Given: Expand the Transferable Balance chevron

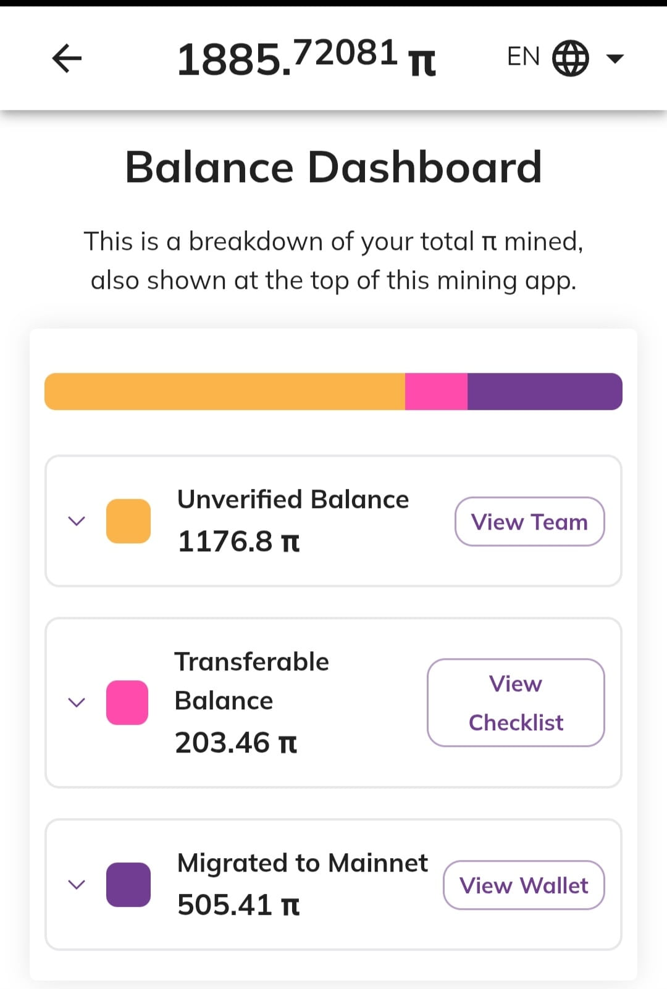Looking at the screenshot, I should (x=76, y=703).
